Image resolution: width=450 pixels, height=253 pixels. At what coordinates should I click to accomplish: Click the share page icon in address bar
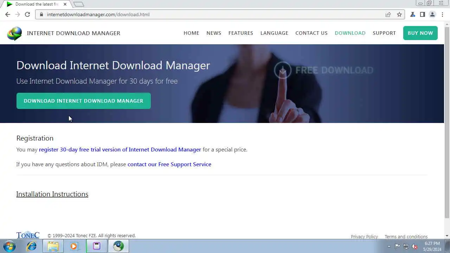tap(388, 14)
